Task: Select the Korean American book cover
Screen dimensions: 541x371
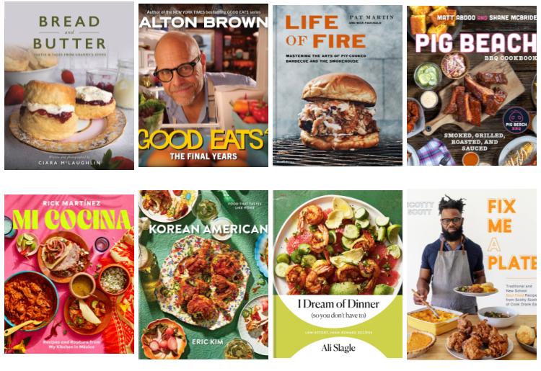Action: tap(203, 274)
